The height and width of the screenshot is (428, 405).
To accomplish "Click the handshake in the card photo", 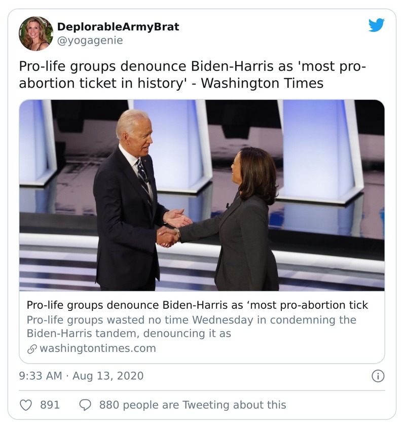I will tap(168, 236).
